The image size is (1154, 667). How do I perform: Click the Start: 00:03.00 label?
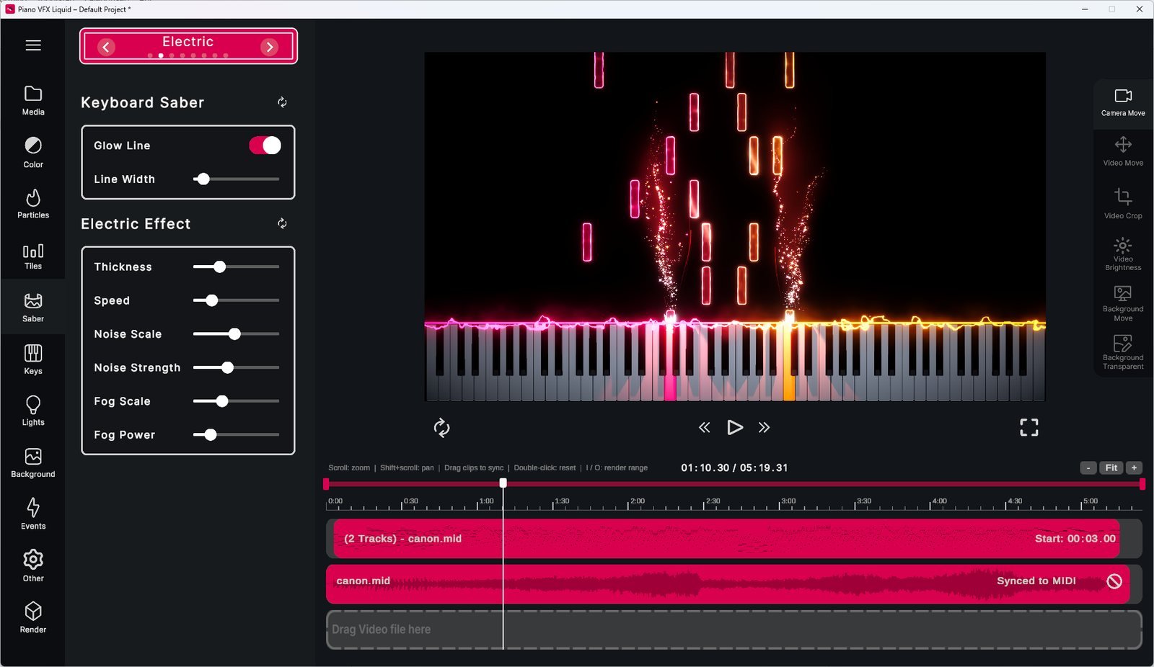1075,539
